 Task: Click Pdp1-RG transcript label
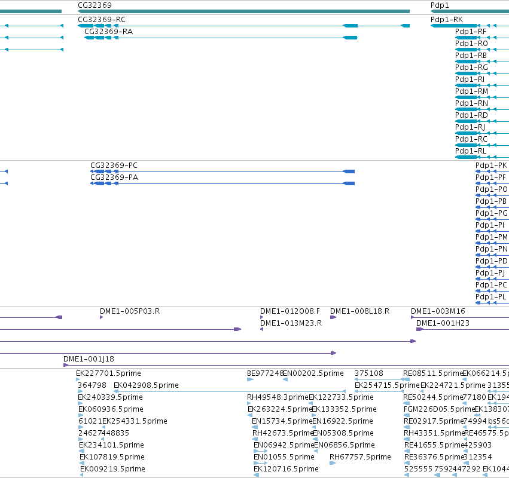click(472, 68)
